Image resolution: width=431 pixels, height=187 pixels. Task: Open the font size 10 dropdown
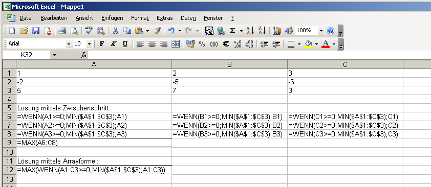(x=89, y=44)
